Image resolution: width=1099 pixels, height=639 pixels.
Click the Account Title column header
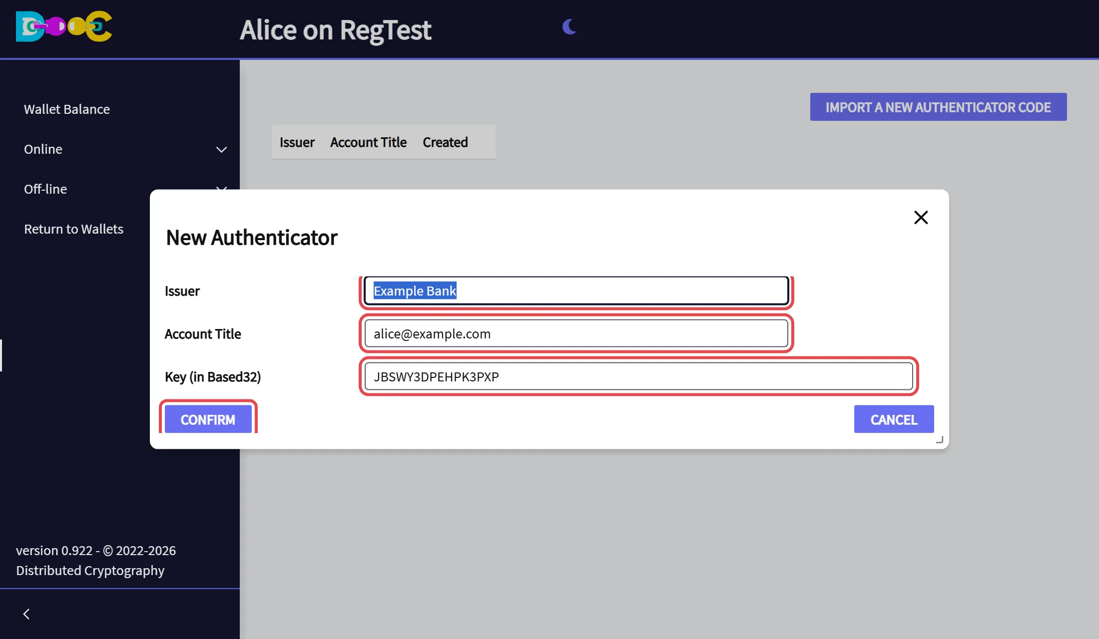(368, 142)
